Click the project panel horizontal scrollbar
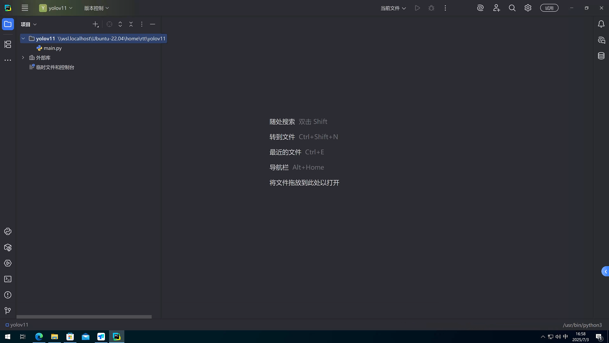 [84, 317]
